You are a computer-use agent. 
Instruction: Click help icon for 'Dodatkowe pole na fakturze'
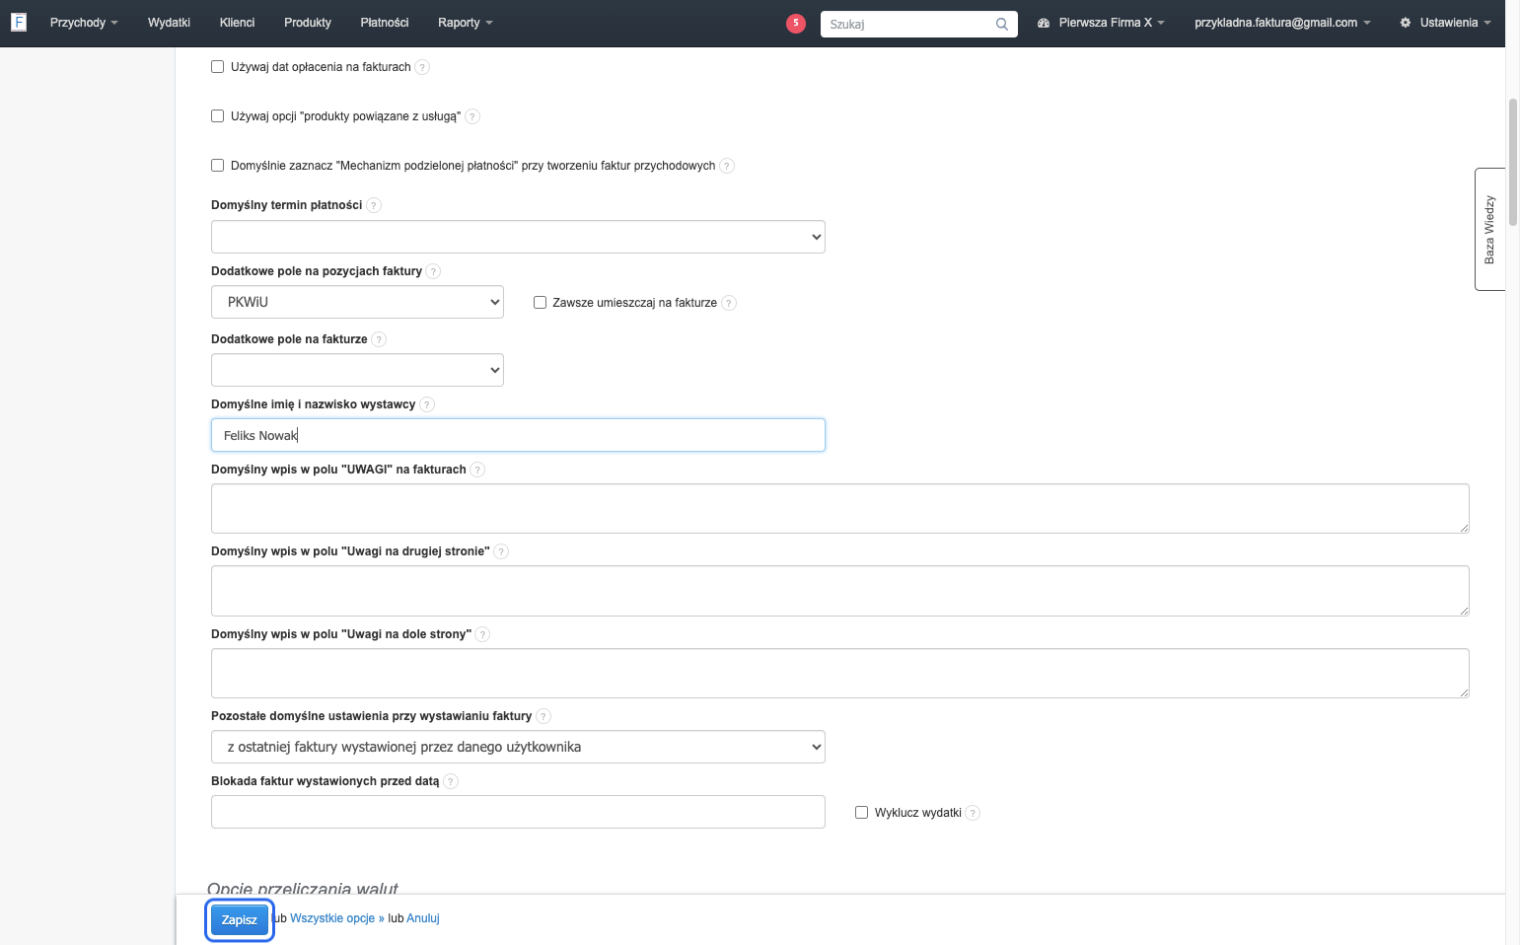(379, 339)
